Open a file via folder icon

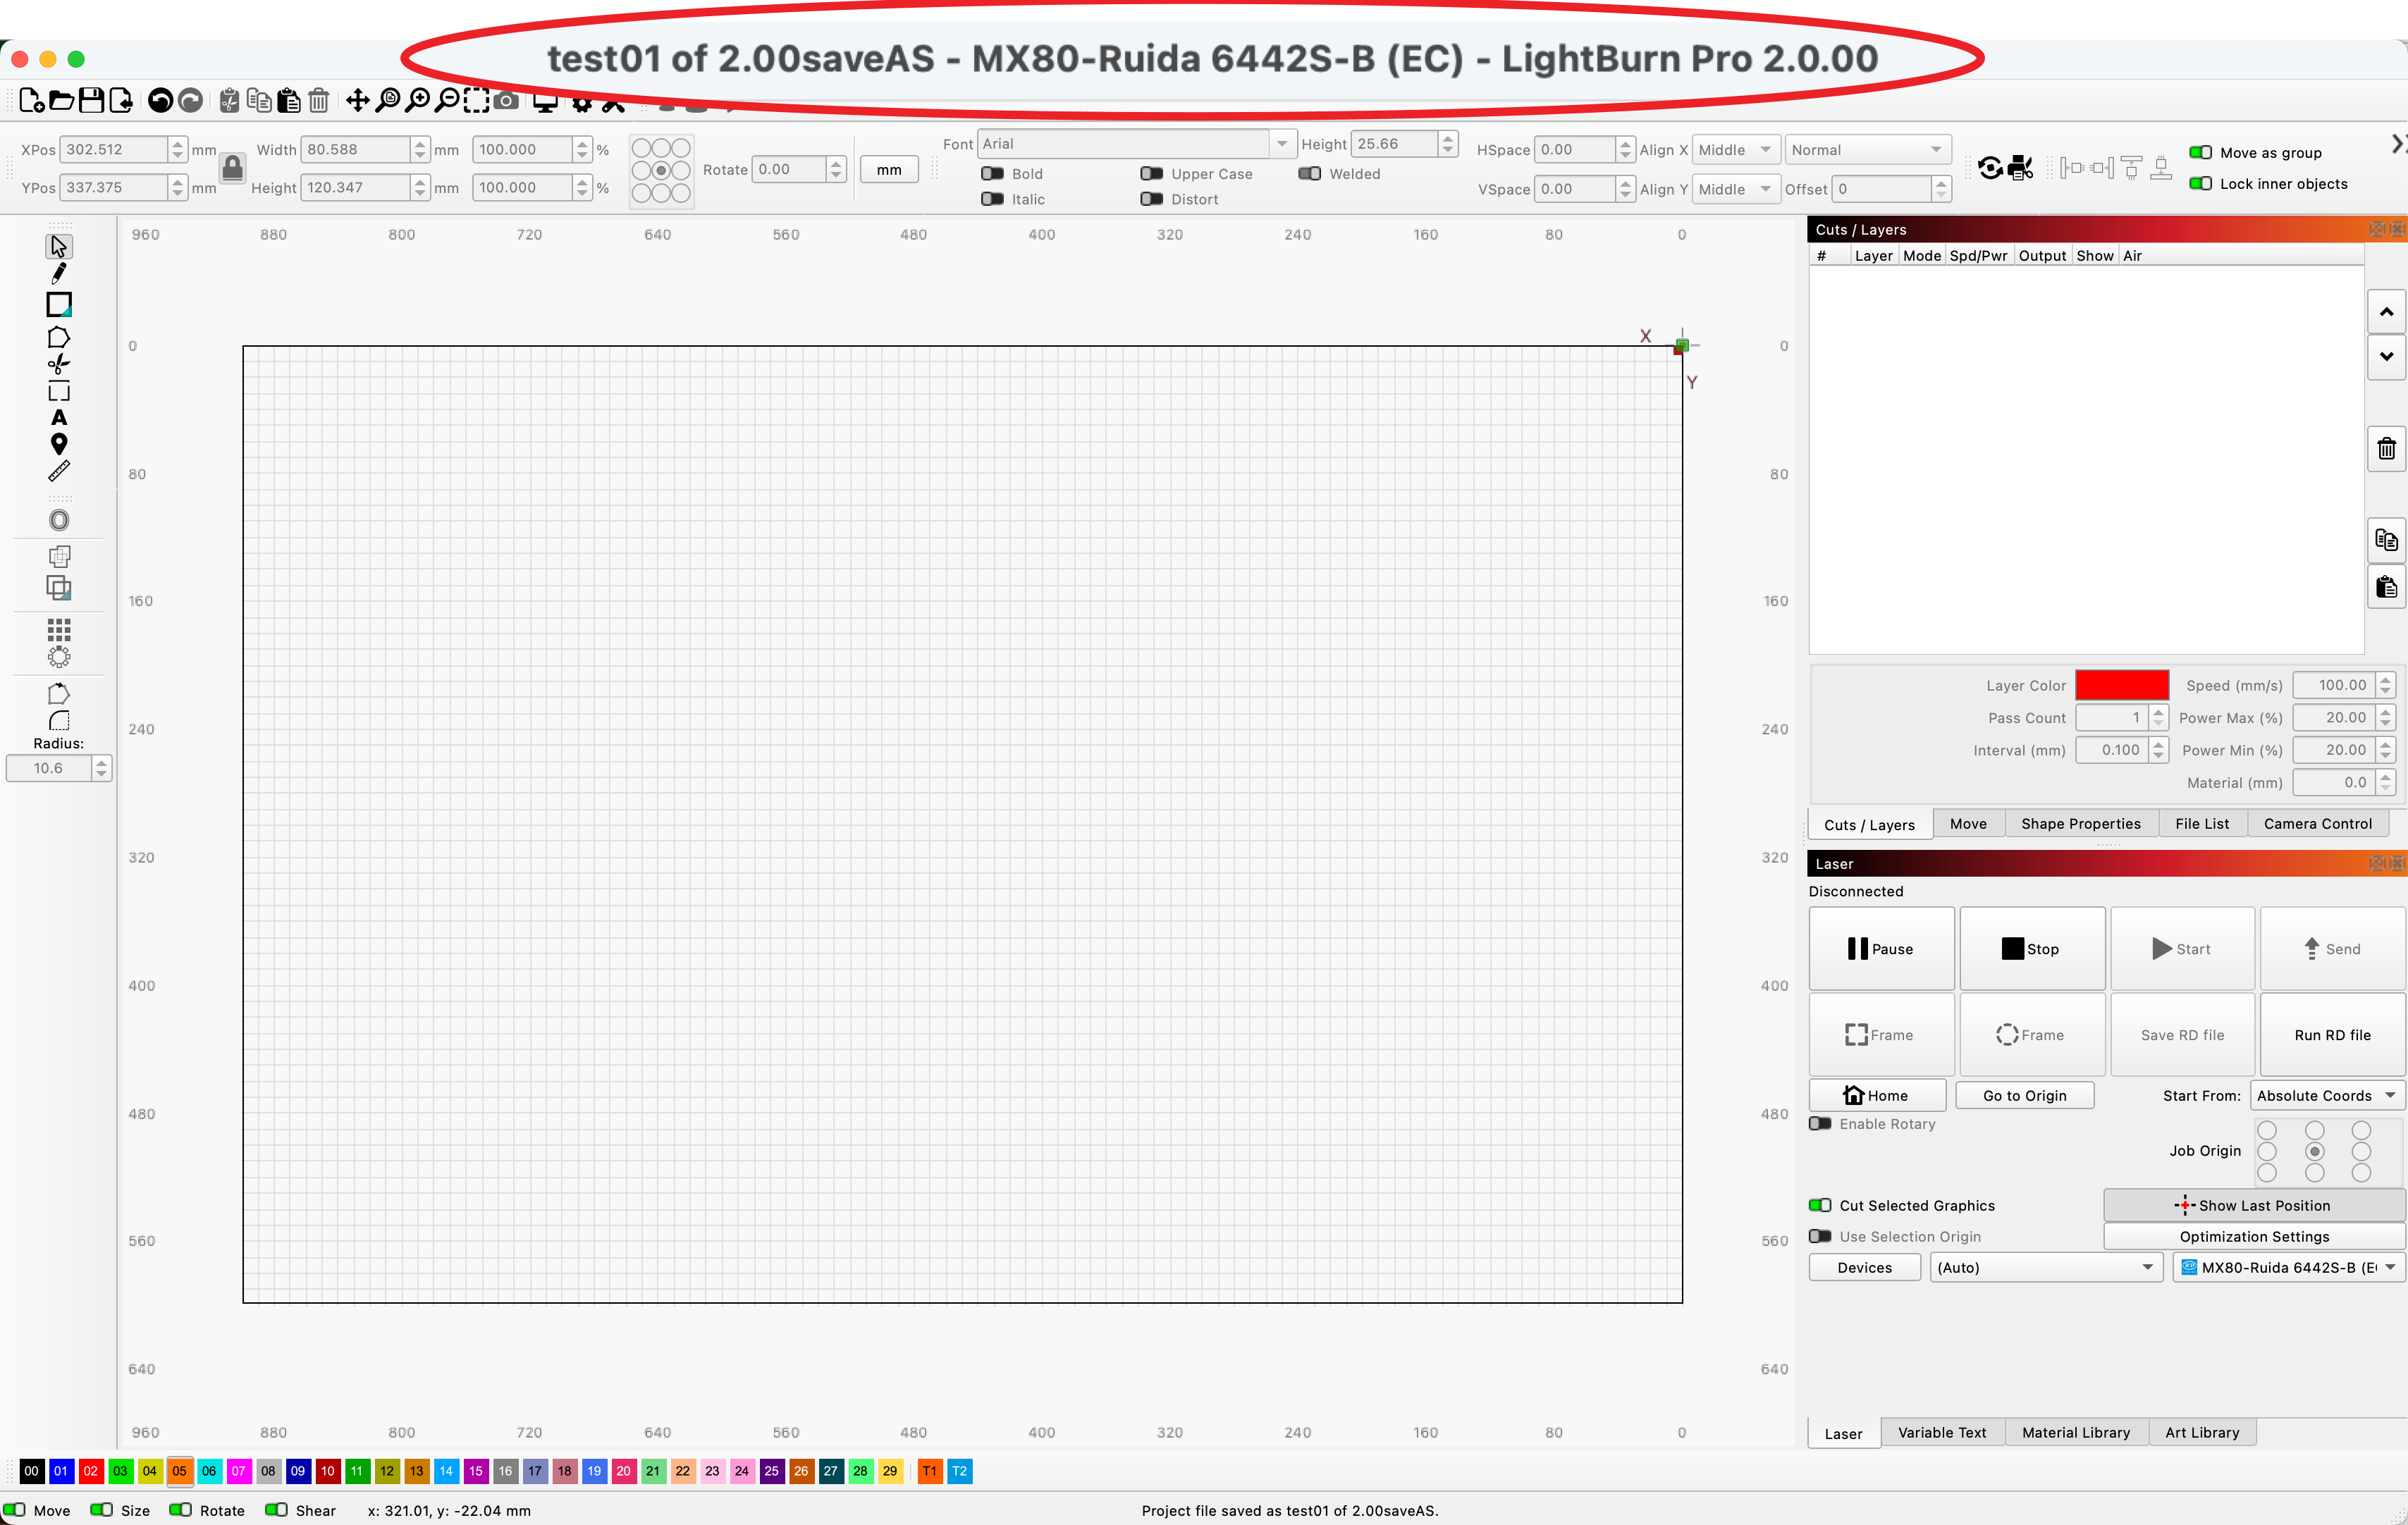point(61,100)
